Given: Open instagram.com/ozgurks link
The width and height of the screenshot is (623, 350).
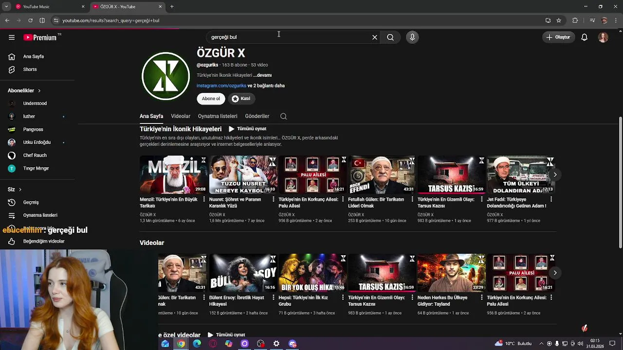Looking at the screenshot, I should [221, 86].
